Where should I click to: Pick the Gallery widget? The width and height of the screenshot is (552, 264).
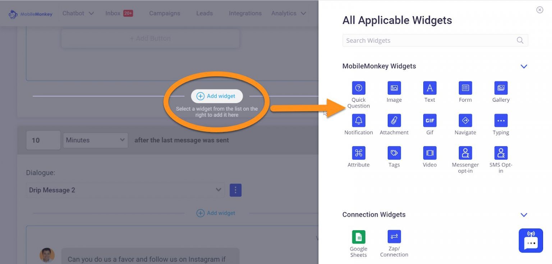click(501, 88)
